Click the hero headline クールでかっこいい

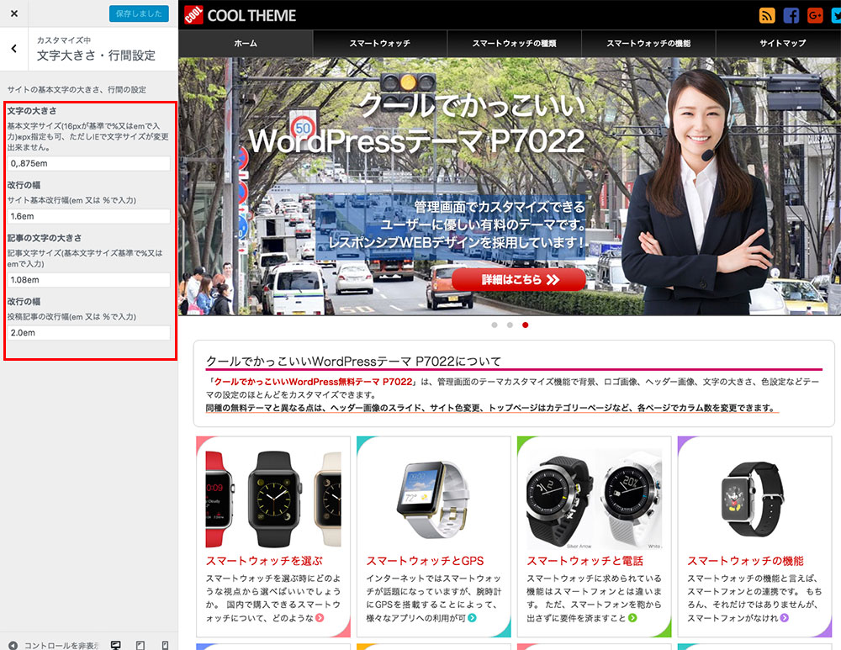[x=472, y=105]
